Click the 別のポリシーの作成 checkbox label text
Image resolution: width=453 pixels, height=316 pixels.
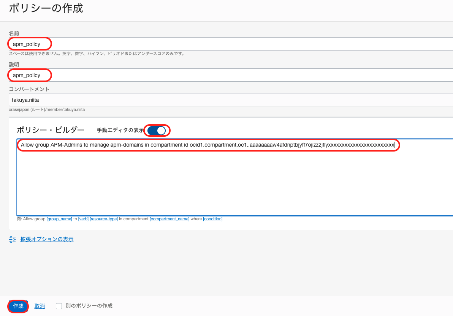click(89, 306)
